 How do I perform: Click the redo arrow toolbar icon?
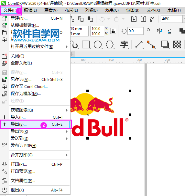point(116,19)
